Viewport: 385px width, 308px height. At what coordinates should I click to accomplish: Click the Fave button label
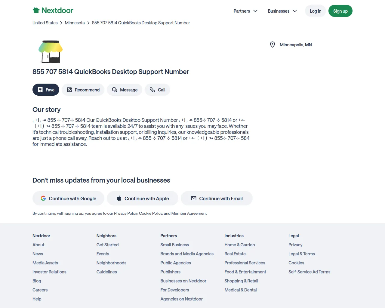(x=50, y=90)
